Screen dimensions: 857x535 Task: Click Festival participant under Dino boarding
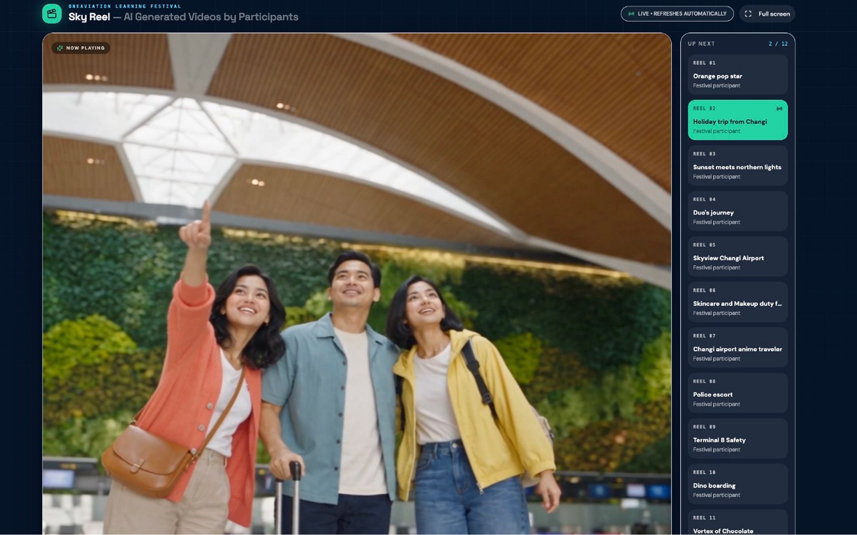[x=717, y=495]
